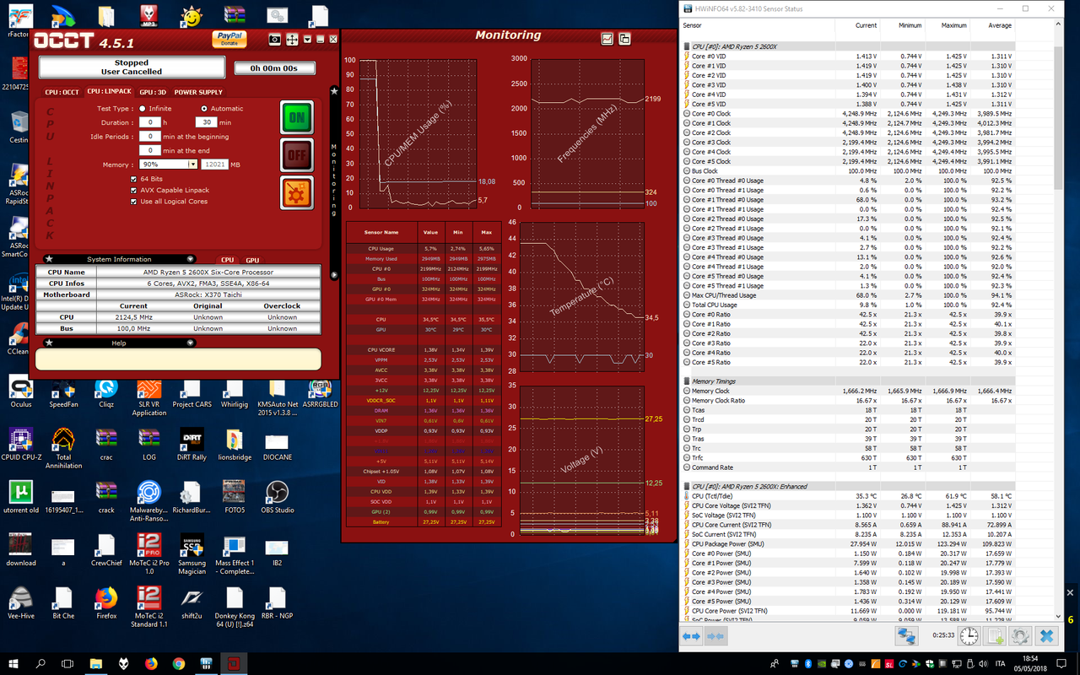The height and width of the screenshot is (675, 1080).
Task: Click the OCCT move-window arrows icon
Action: pyautogui.click(x=292, y=40)
